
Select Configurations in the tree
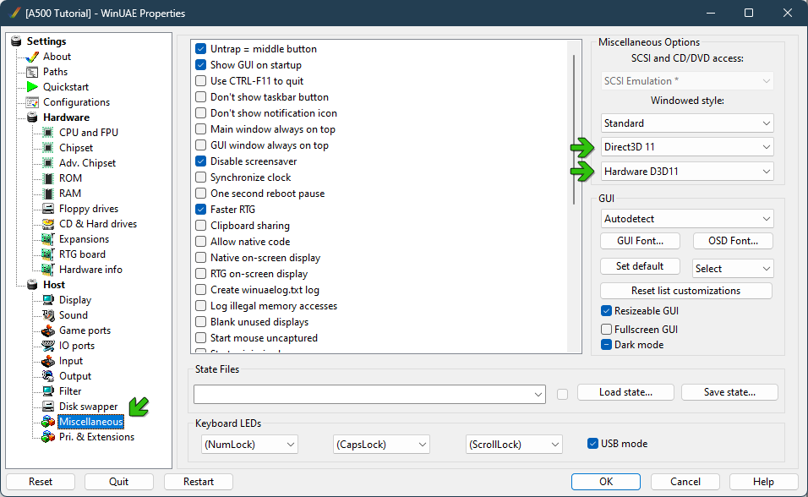76,102
